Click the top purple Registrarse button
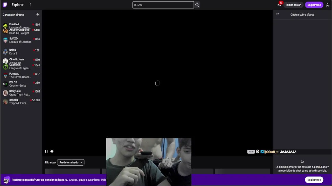This screenshot has height=186, width=332. 314,5
